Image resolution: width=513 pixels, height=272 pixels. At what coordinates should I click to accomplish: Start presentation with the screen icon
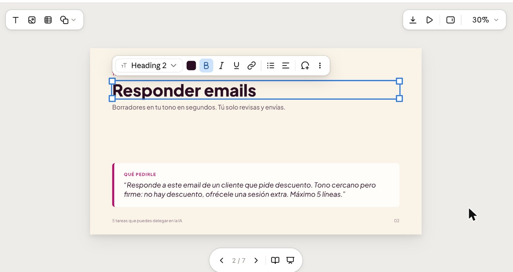pos(290,260)
